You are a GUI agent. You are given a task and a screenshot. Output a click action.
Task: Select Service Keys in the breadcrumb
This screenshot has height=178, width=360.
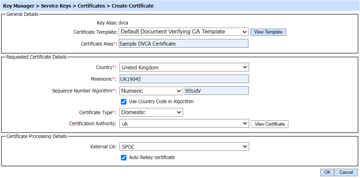(x=56, y=6)
